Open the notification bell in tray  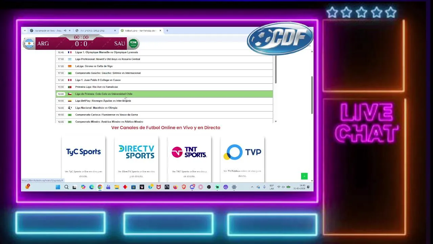click(308, 187)
